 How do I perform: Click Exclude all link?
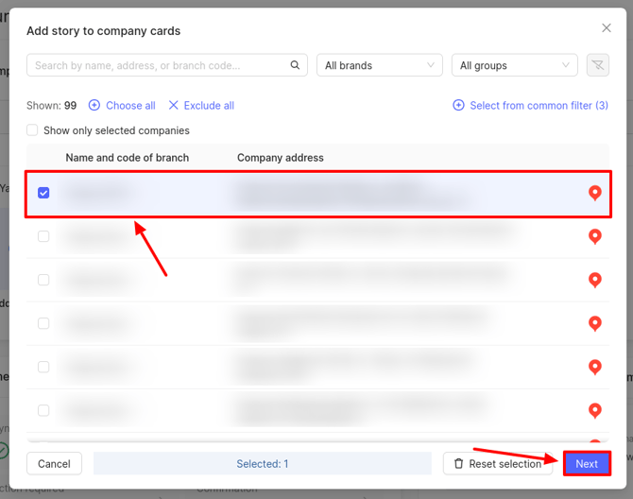pos(201,106)
